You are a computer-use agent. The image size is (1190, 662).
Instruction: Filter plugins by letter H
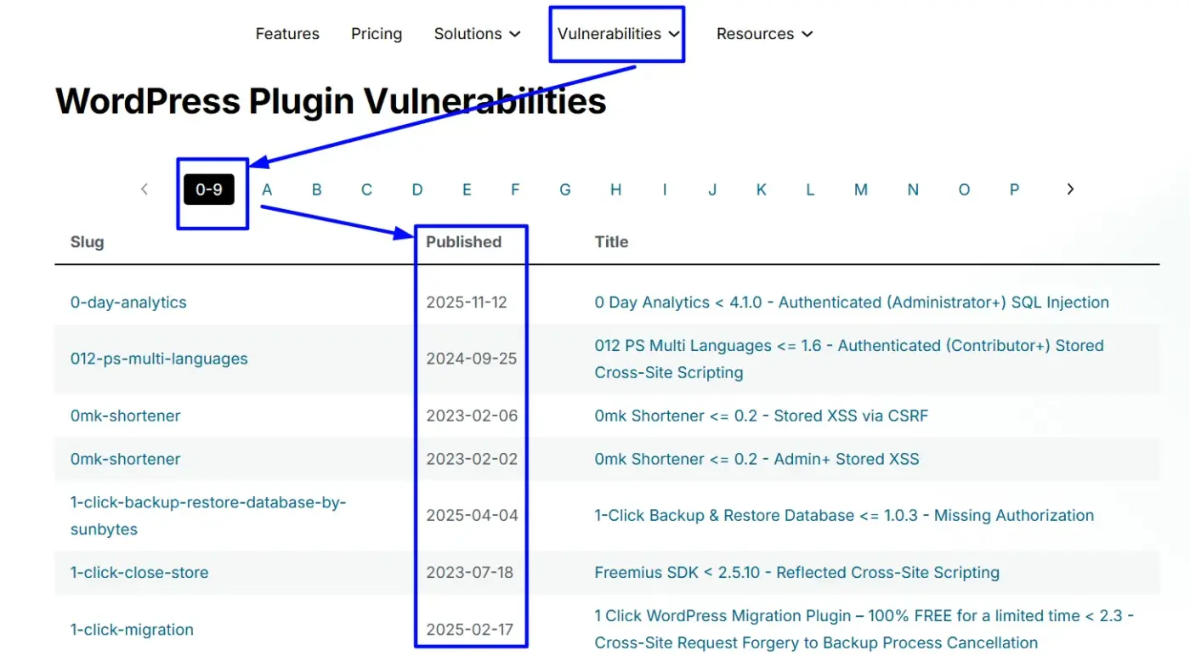point(615,190)
